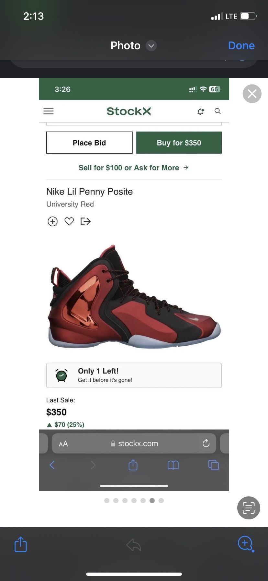Viewport: 268px width, 581px height.
Task: Tap the stockx.com address bar
Action: coord(134,444)
